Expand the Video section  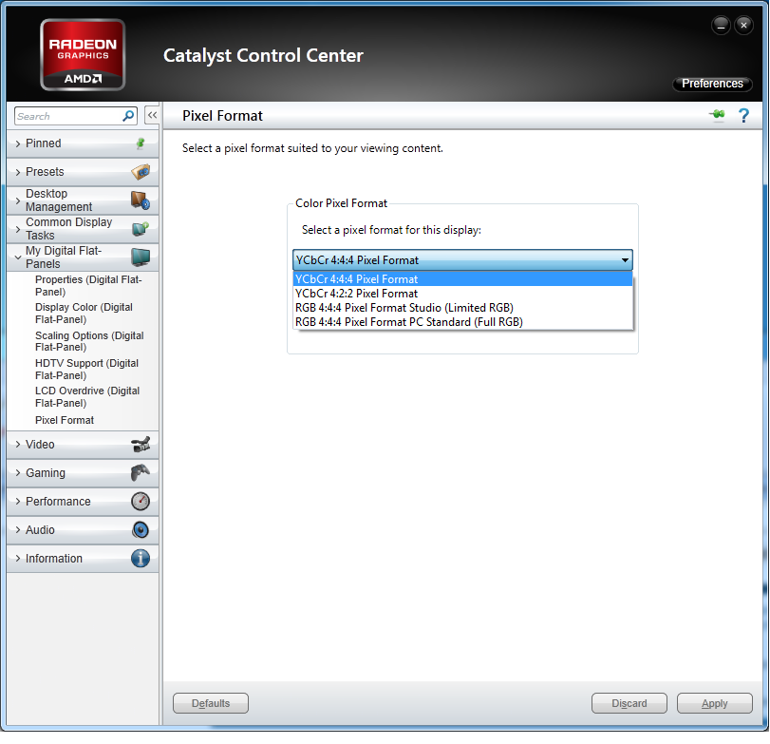pos(18,445)
